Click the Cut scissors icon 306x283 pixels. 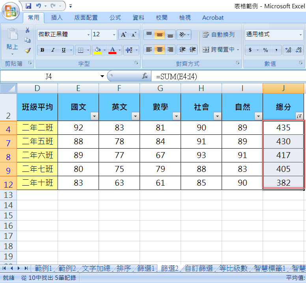click(x=27, y=30)
